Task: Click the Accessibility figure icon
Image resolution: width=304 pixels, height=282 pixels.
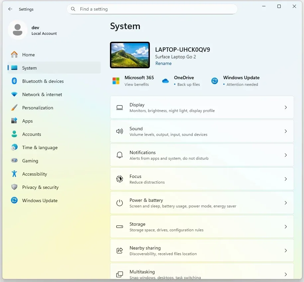Action: click(x=14, y=174)
